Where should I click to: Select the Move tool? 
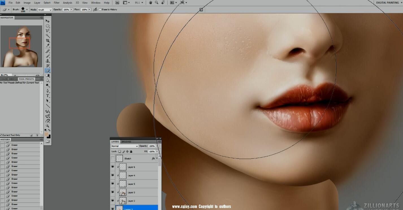click(47, 21)
